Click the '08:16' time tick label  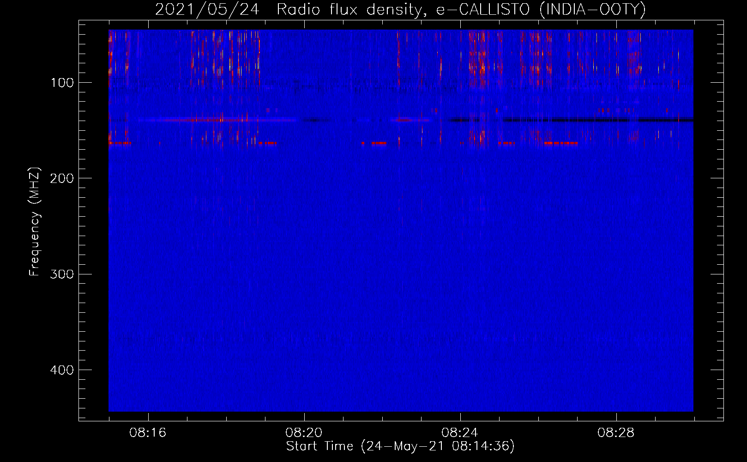point(148,432)
